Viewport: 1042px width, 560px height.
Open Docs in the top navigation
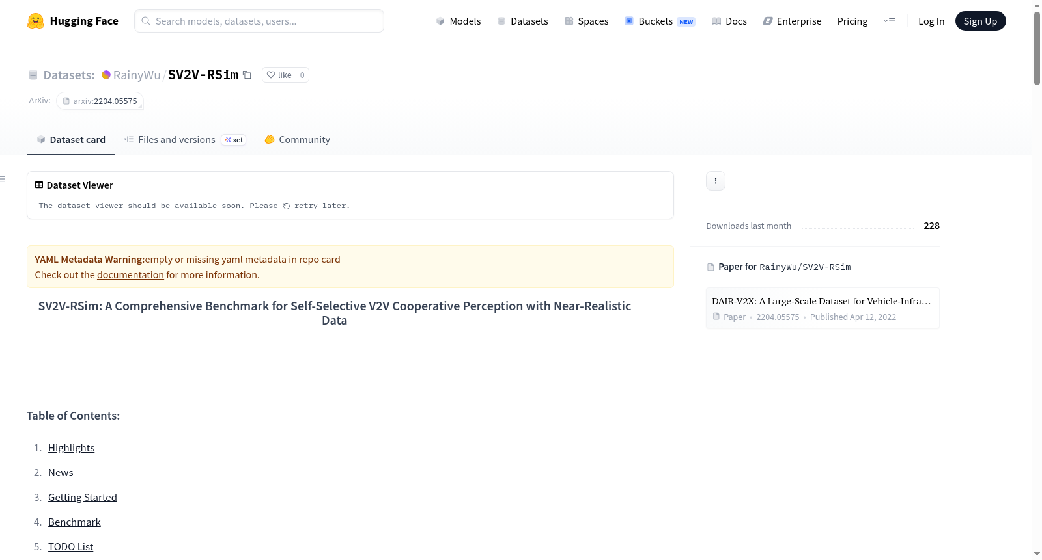click(729, 21)
